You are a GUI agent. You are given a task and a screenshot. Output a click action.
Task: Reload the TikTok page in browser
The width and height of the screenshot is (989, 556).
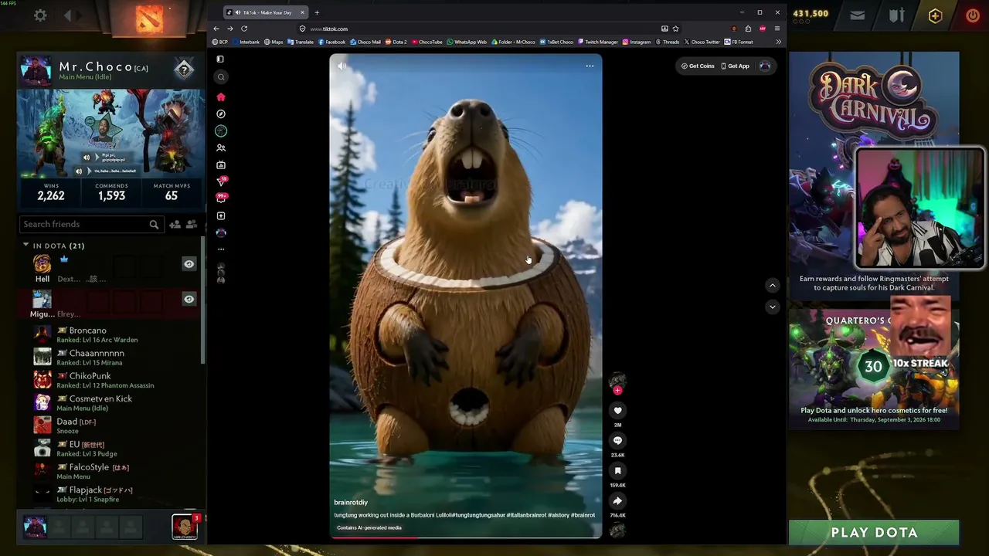tap(244, 29)
